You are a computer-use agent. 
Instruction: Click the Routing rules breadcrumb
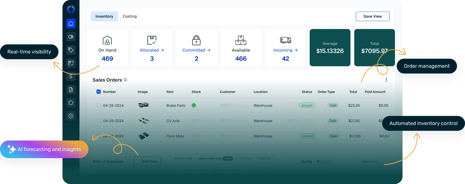coord(183,159)
